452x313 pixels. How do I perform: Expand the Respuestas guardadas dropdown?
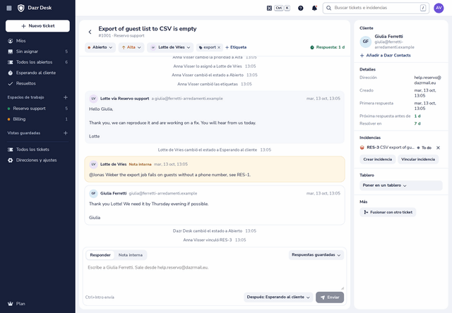click(316, 255)
